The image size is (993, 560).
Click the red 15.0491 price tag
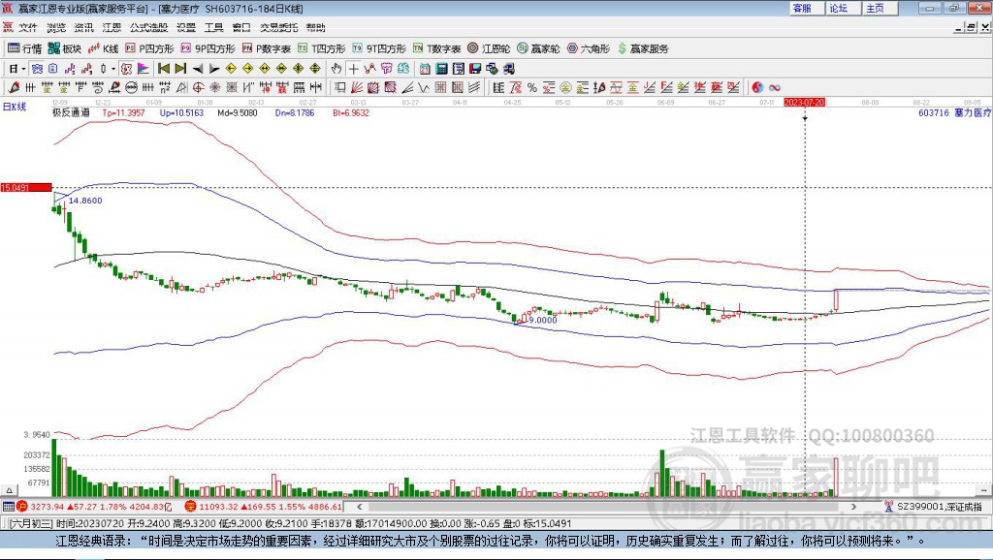pyautogui.click(x=26, y=187)
